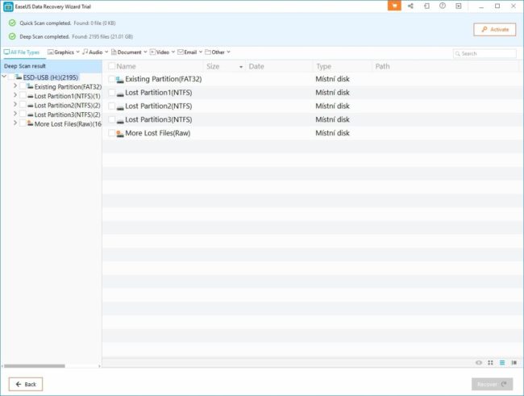The width and height of the screenshot is (524, 396).
Task: Click Lost Partition3(NTFS) drive icon in list
Action: (119, 120)
